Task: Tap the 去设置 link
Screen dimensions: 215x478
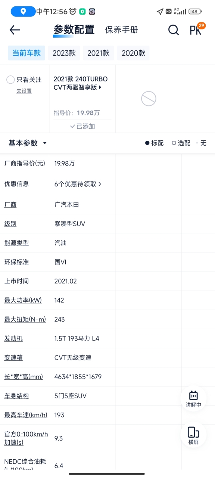Action: [x=24, y=91]
